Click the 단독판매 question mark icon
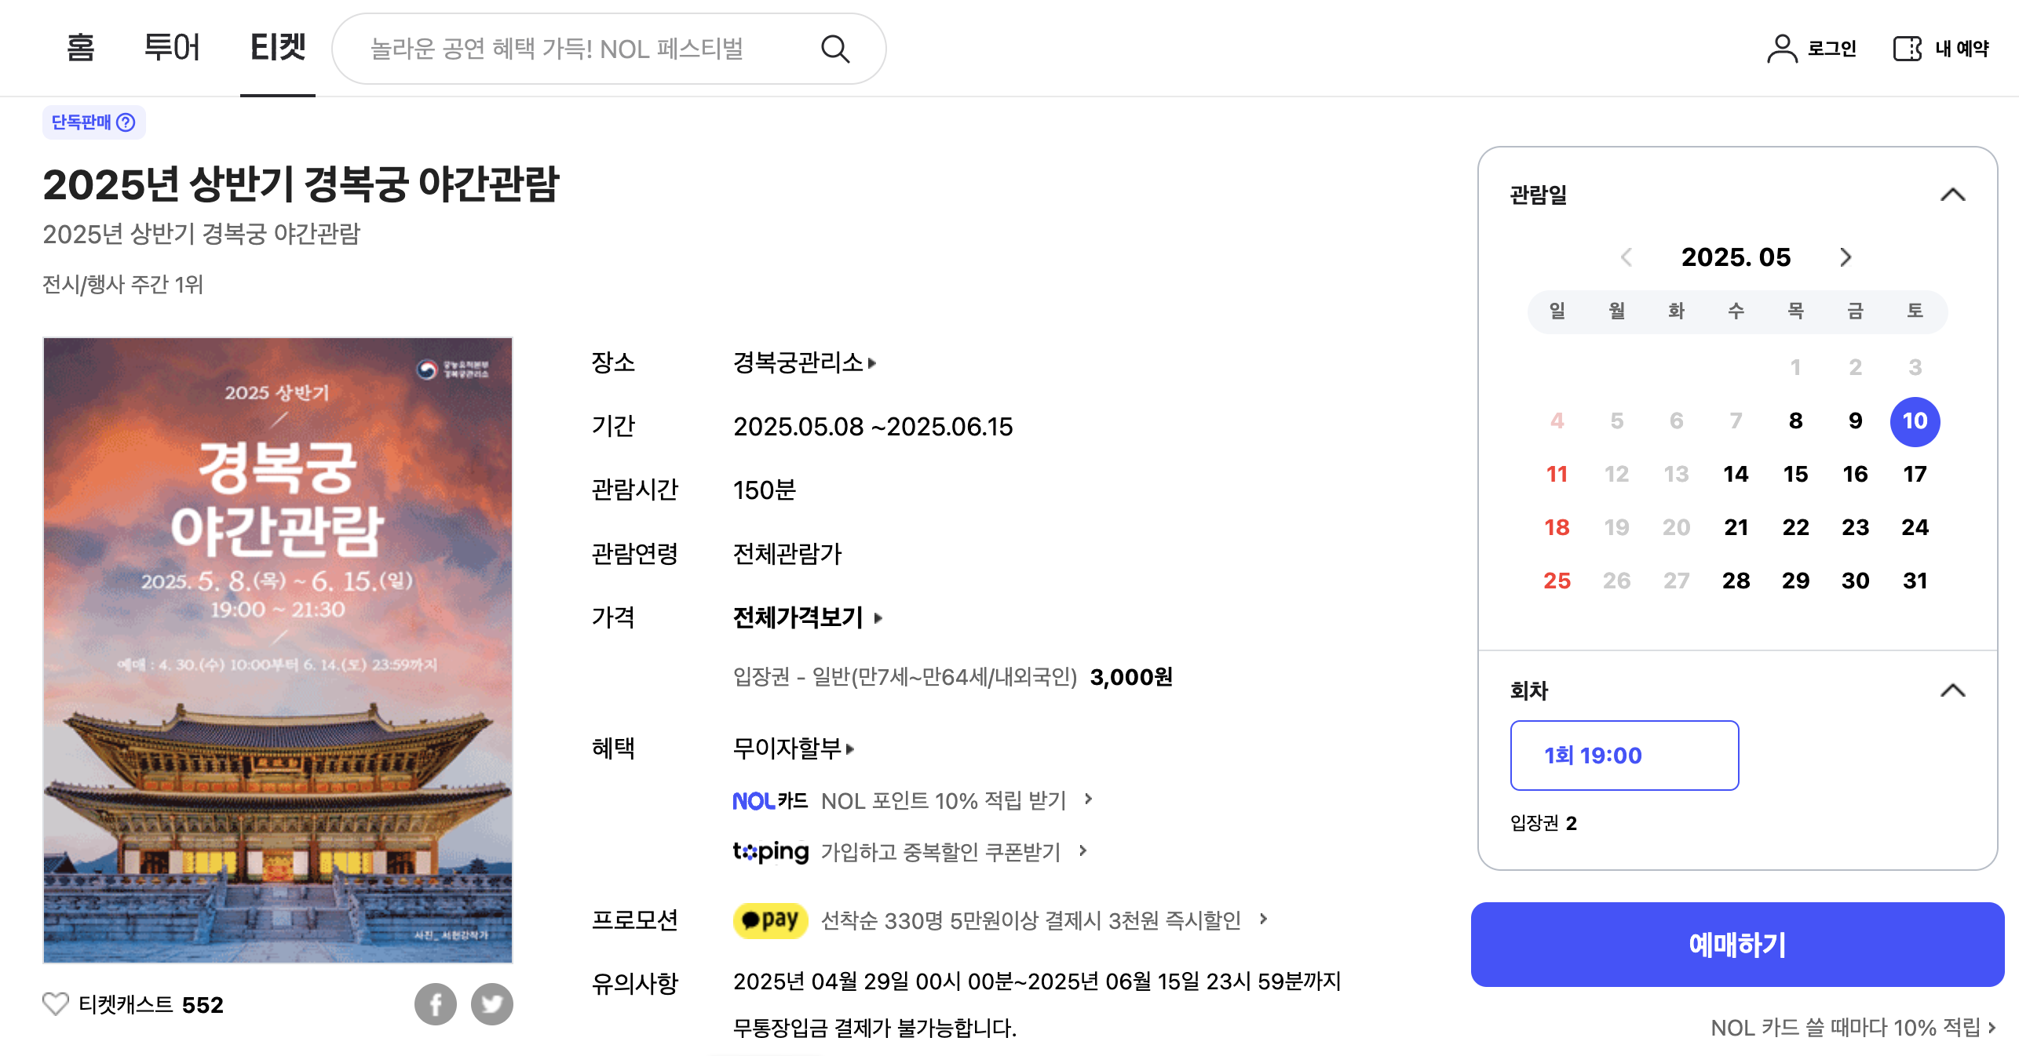This screenshot has width=2019, height=1056. pyautogui.click(x=126, y=123)
